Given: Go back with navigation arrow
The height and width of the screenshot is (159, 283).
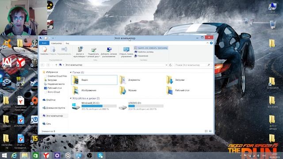Looking at the screenshot, I should 42,65.
